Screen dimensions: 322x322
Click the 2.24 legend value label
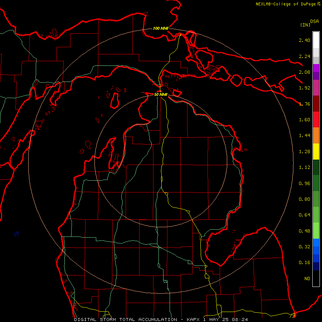click(x=304, y=56)
